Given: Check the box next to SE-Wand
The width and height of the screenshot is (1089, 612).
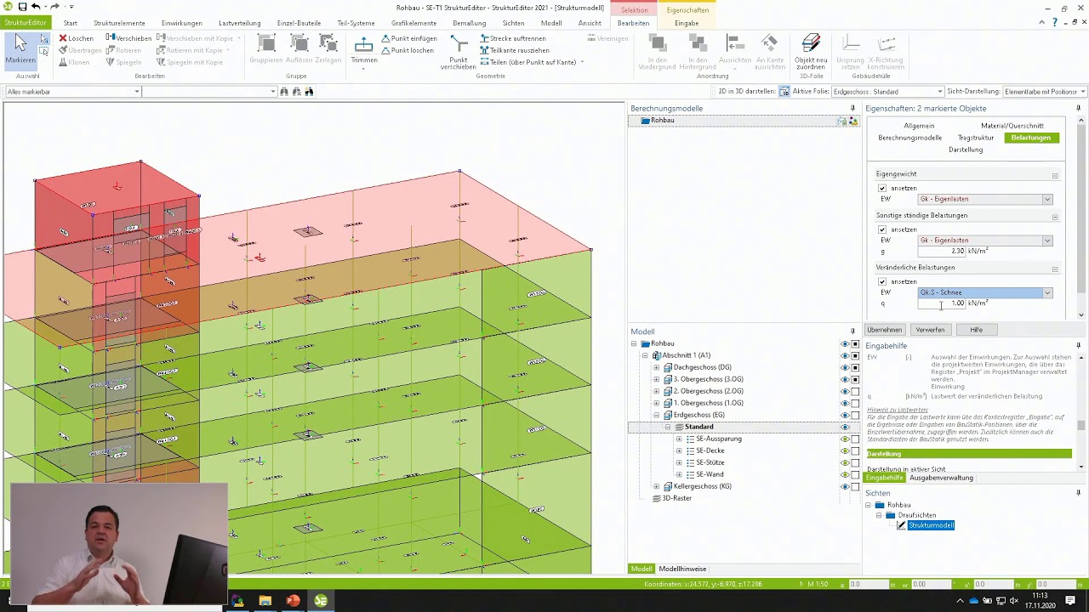Looking at the screenshot, I should click(x=855, y=474).
